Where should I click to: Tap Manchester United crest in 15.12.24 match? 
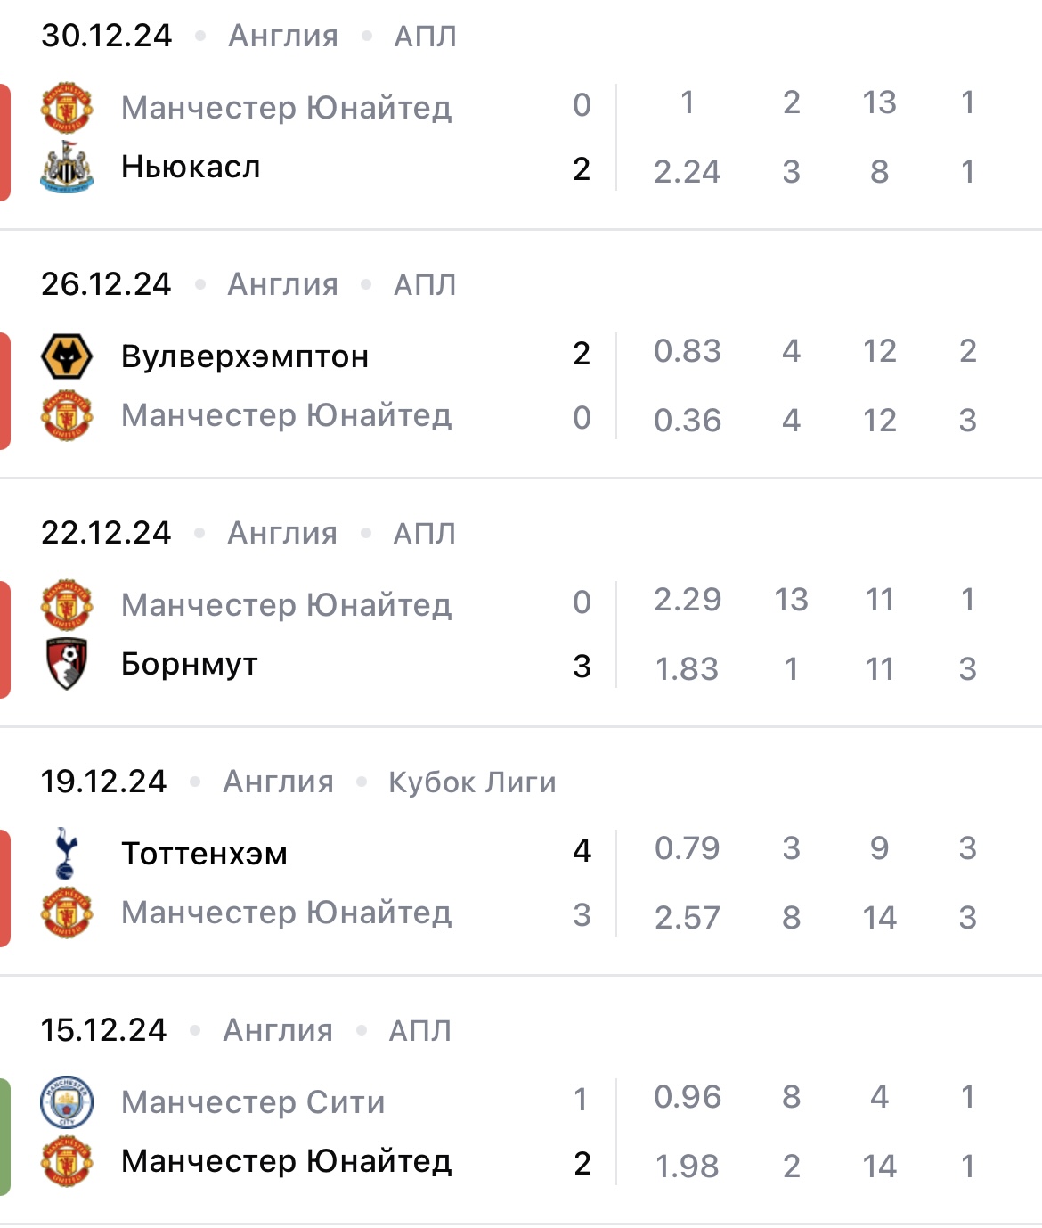[x=67, y=1161]
